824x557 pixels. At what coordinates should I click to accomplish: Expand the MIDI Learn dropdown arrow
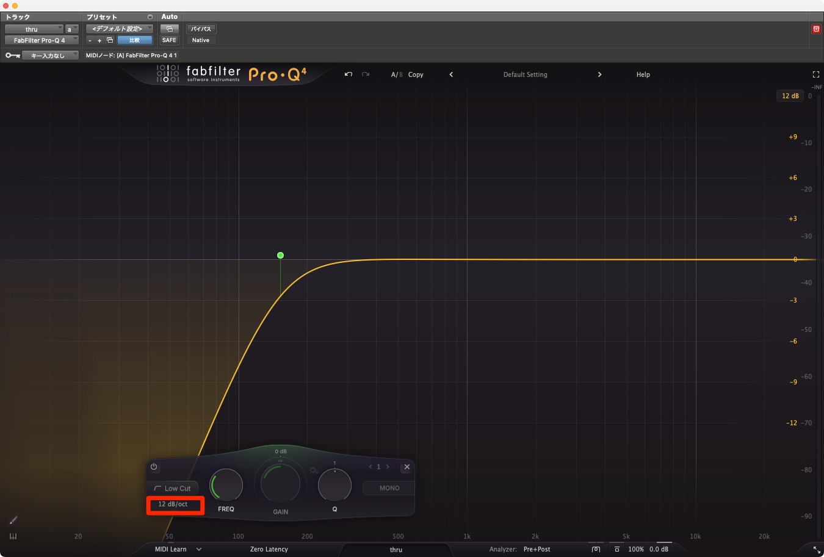tap(199, 549)
